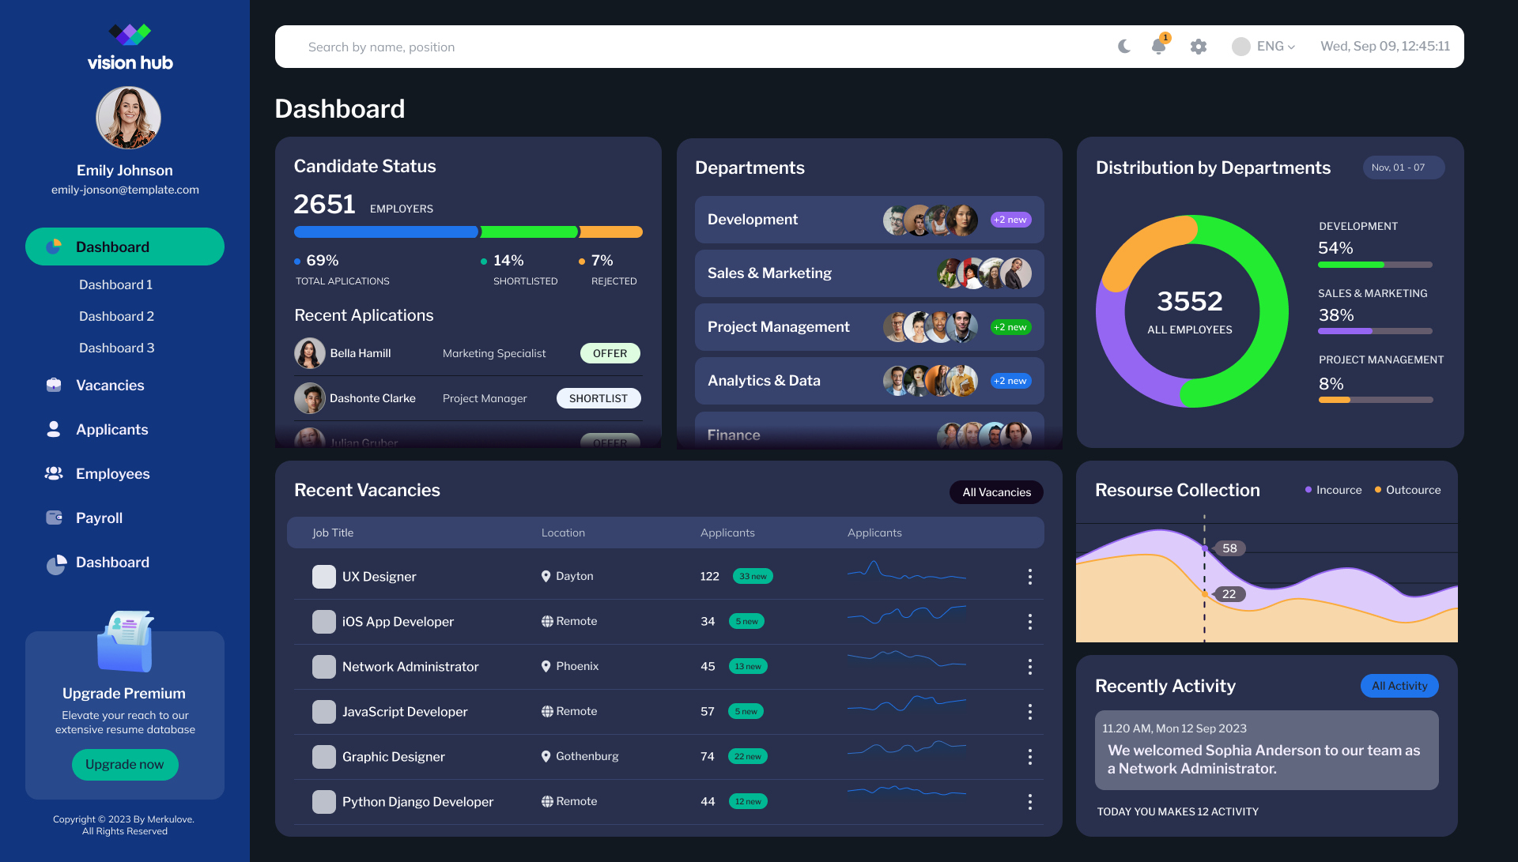Open the Nov, 01 - 07 date selector
The height and width of the screenshot is (862, 1518).
click(1403, 168)
